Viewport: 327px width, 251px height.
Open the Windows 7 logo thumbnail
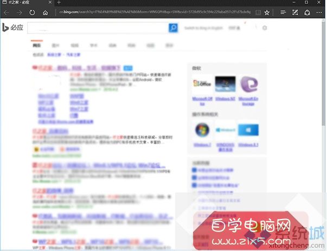click(x=202, y=130)
